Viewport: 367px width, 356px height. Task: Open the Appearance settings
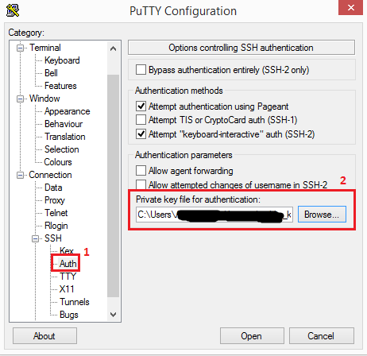coord(68,111)
